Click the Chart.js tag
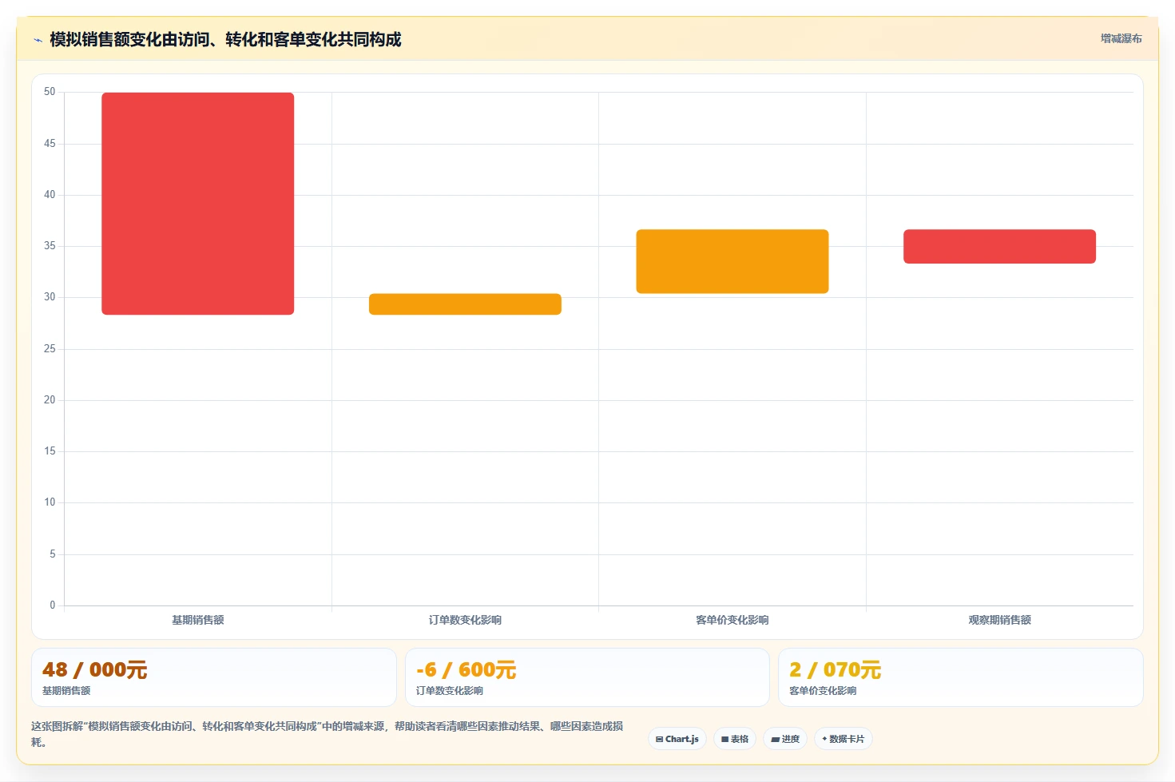This screenshot has height=782, width=1175. pos(677,739)
